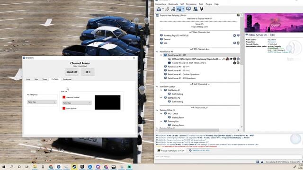The width and height of the screenshot is (303, 170).
Task: Open the contacts toolbar icon
Action: tap(196, 9)
